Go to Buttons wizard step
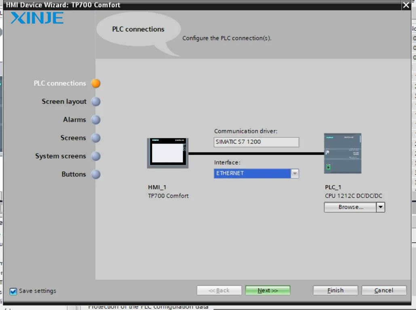 pyautogui.click(x=74, y=174)
